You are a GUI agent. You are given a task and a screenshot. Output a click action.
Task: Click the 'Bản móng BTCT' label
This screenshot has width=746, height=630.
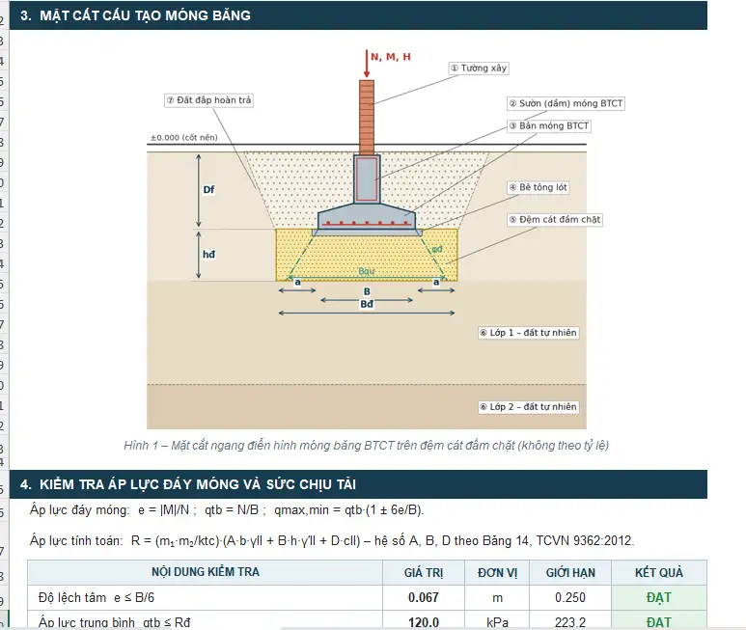click(549, 126)
